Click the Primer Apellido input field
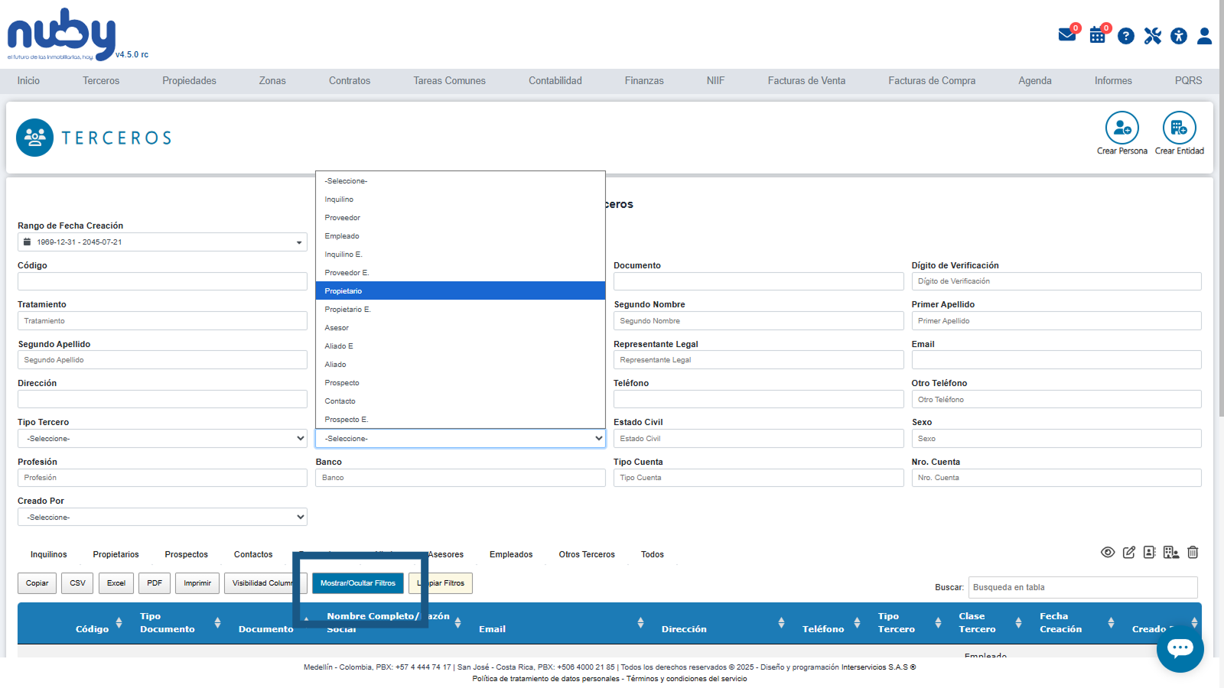Screen dimensions: 1224x688 pyautogui.click(x=1056, y=321)
